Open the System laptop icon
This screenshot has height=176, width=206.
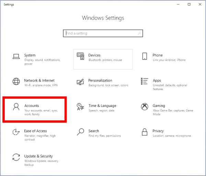coord(16,56)
